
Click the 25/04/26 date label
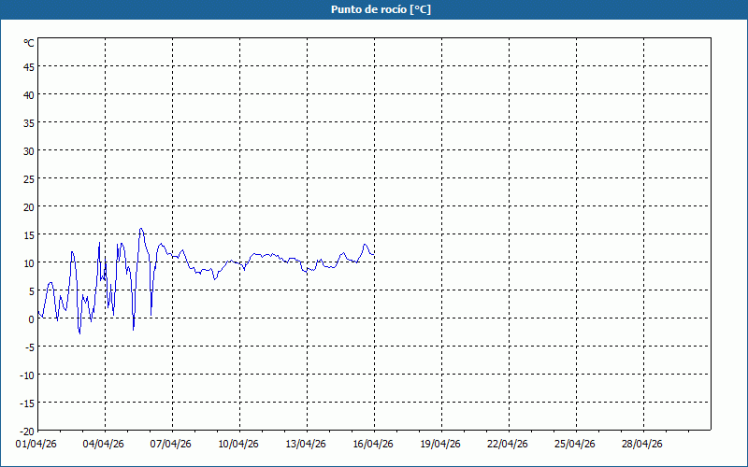point(575,445)
